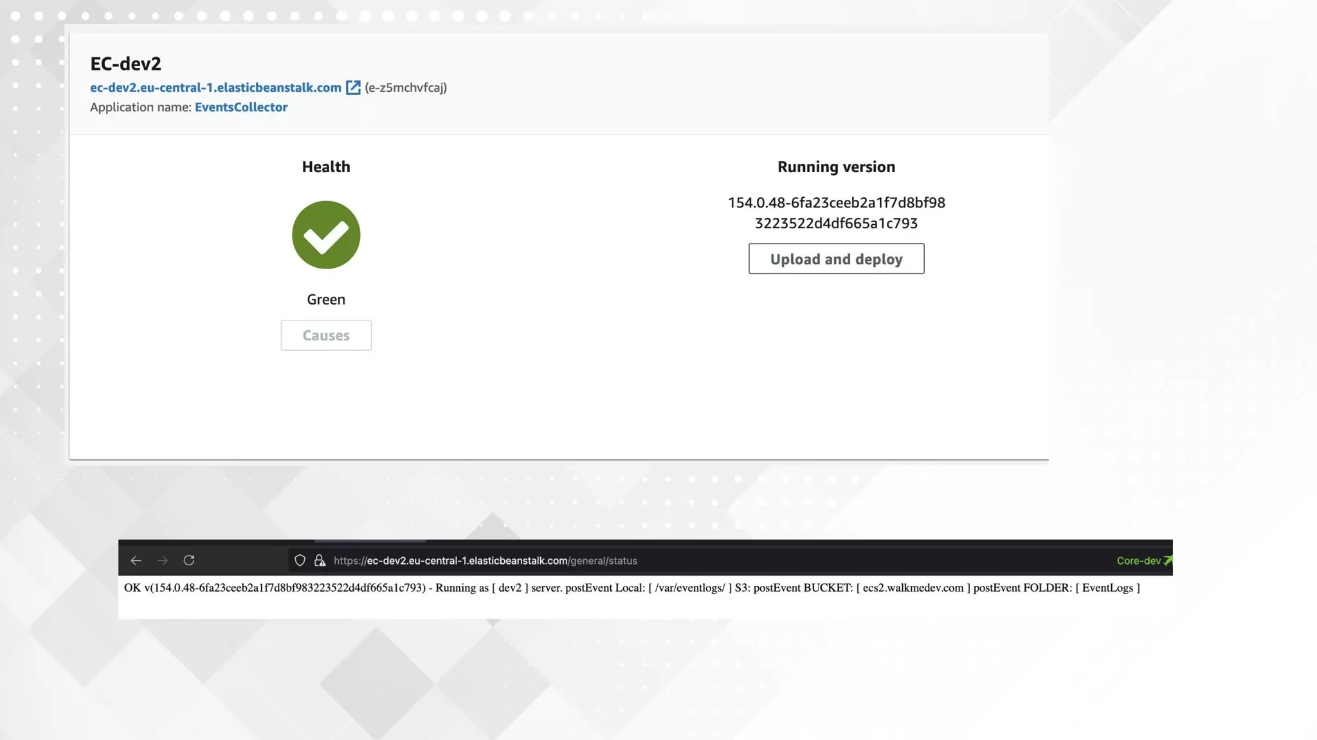Click the Green health status label

pos(326,299)
